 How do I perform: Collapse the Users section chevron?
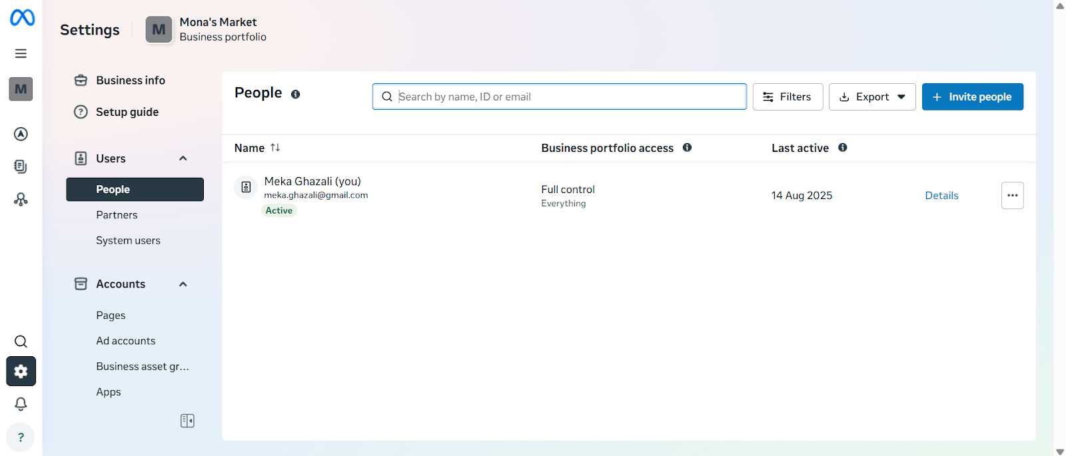coord(183,158)
